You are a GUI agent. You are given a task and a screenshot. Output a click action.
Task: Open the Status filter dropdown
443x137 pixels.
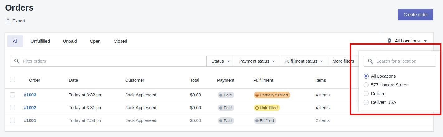click(x=220, y=61)
